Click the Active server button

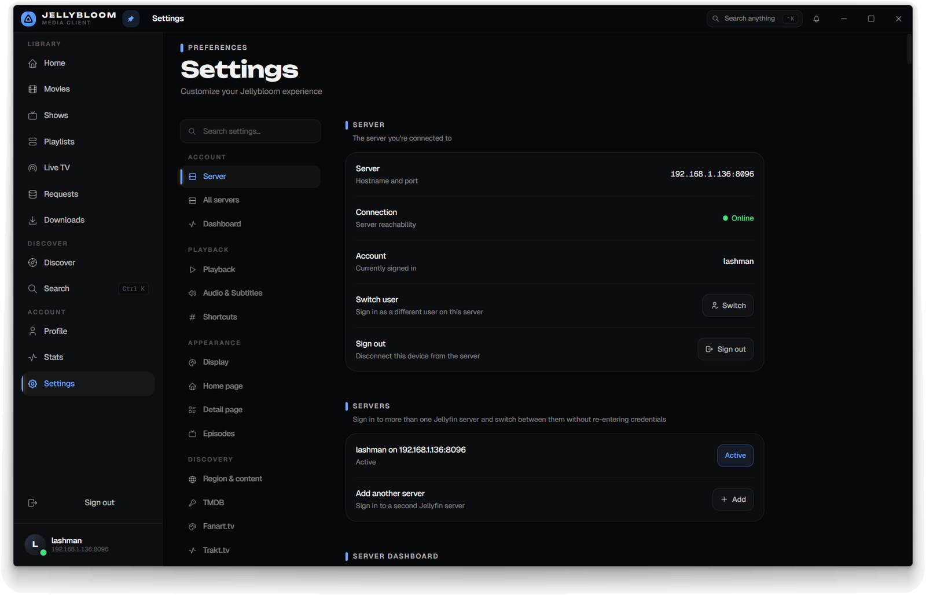pyautogui.click(x=735, y=456)
